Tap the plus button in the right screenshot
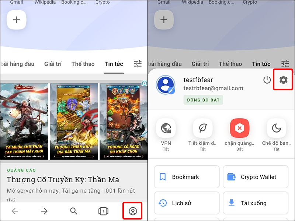The height and width of the screenshot is (221, 295). [x=164, y=20]
